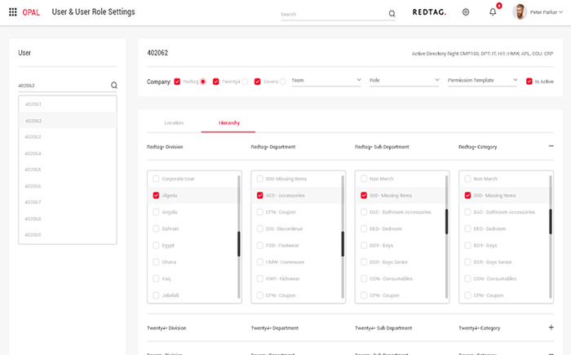The width and height of the screenshot is (571, 355).
Task: Click the top search magnifier icon
Action: coord(392,13)
